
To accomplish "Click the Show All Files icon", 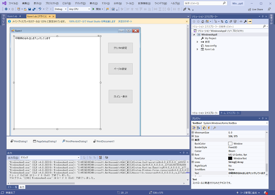I will click(235, 21).
